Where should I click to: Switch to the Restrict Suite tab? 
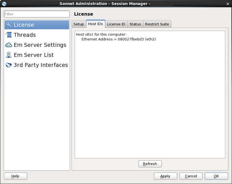coord(157,24)
